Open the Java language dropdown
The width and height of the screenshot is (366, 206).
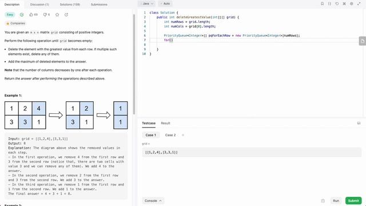pyautogui.click(x=146, y=3)
